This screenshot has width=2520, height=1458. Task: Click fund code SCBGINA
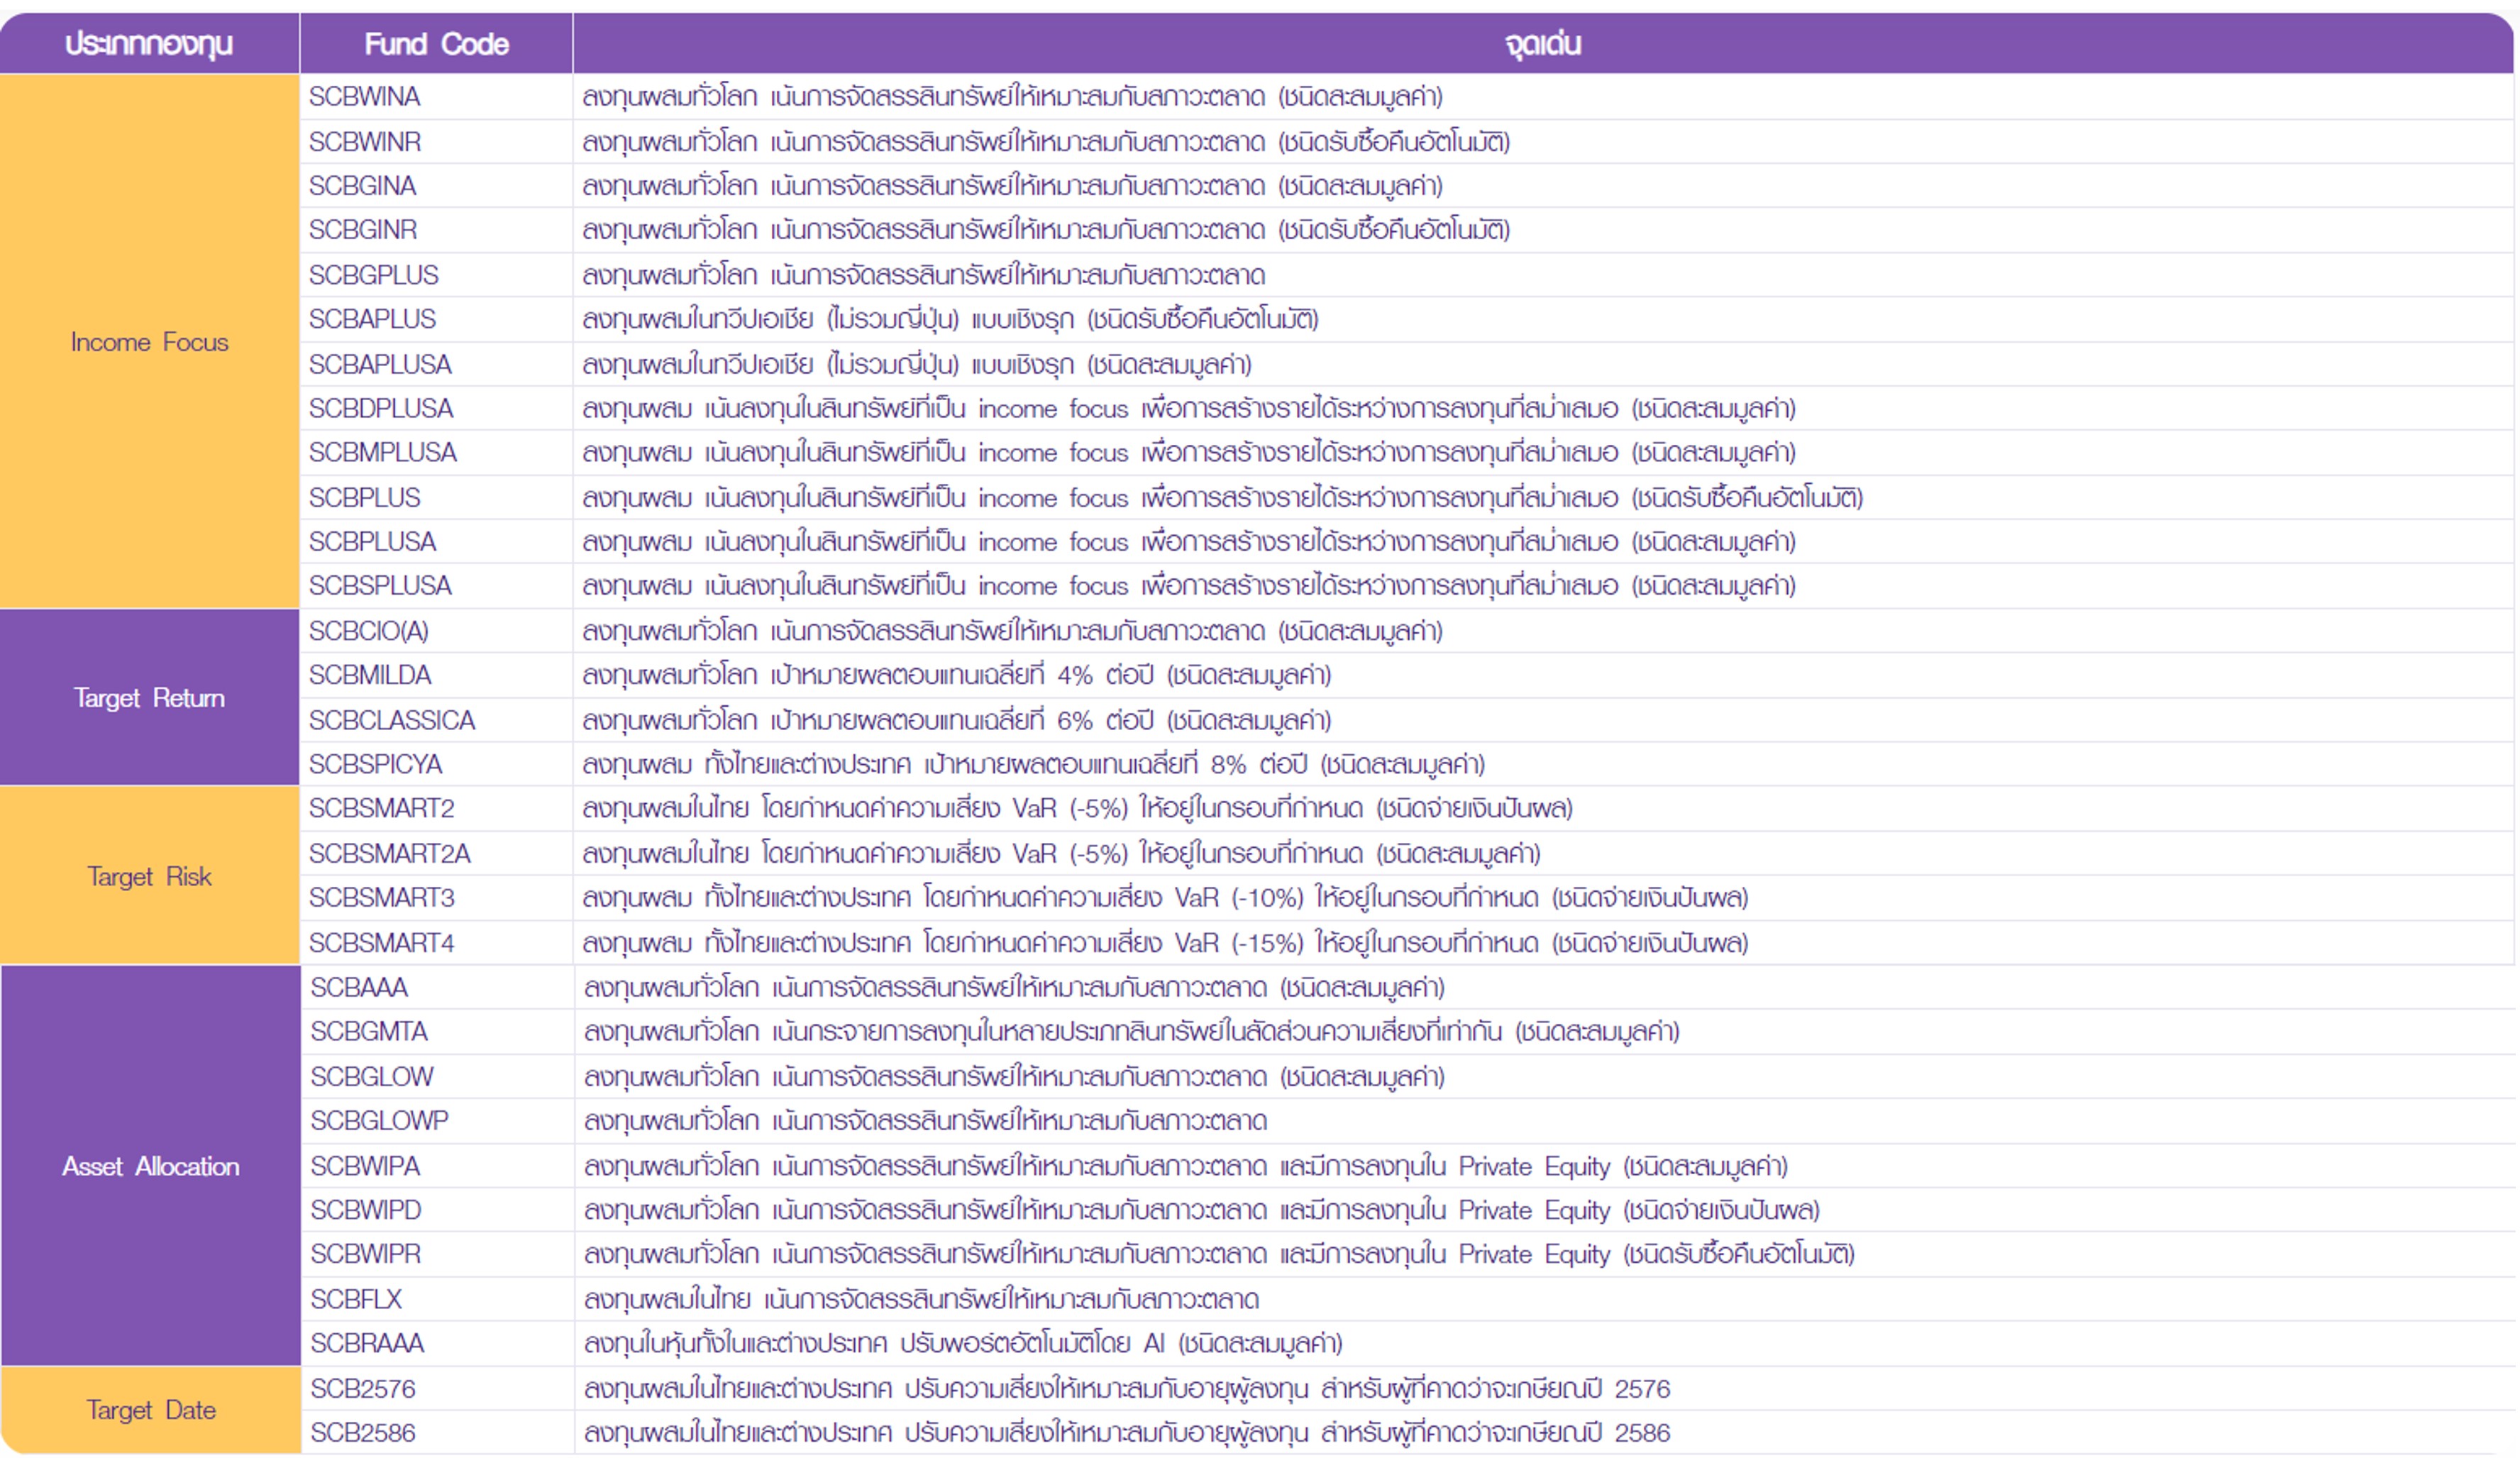tap(362, 186)
